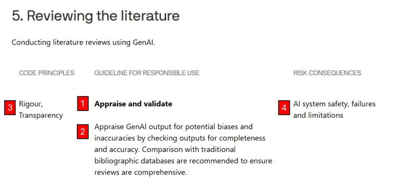Click the bold 'Appraise and validate' title
Viewport: 394px width, 193px height.
click(x=133, y=104)
